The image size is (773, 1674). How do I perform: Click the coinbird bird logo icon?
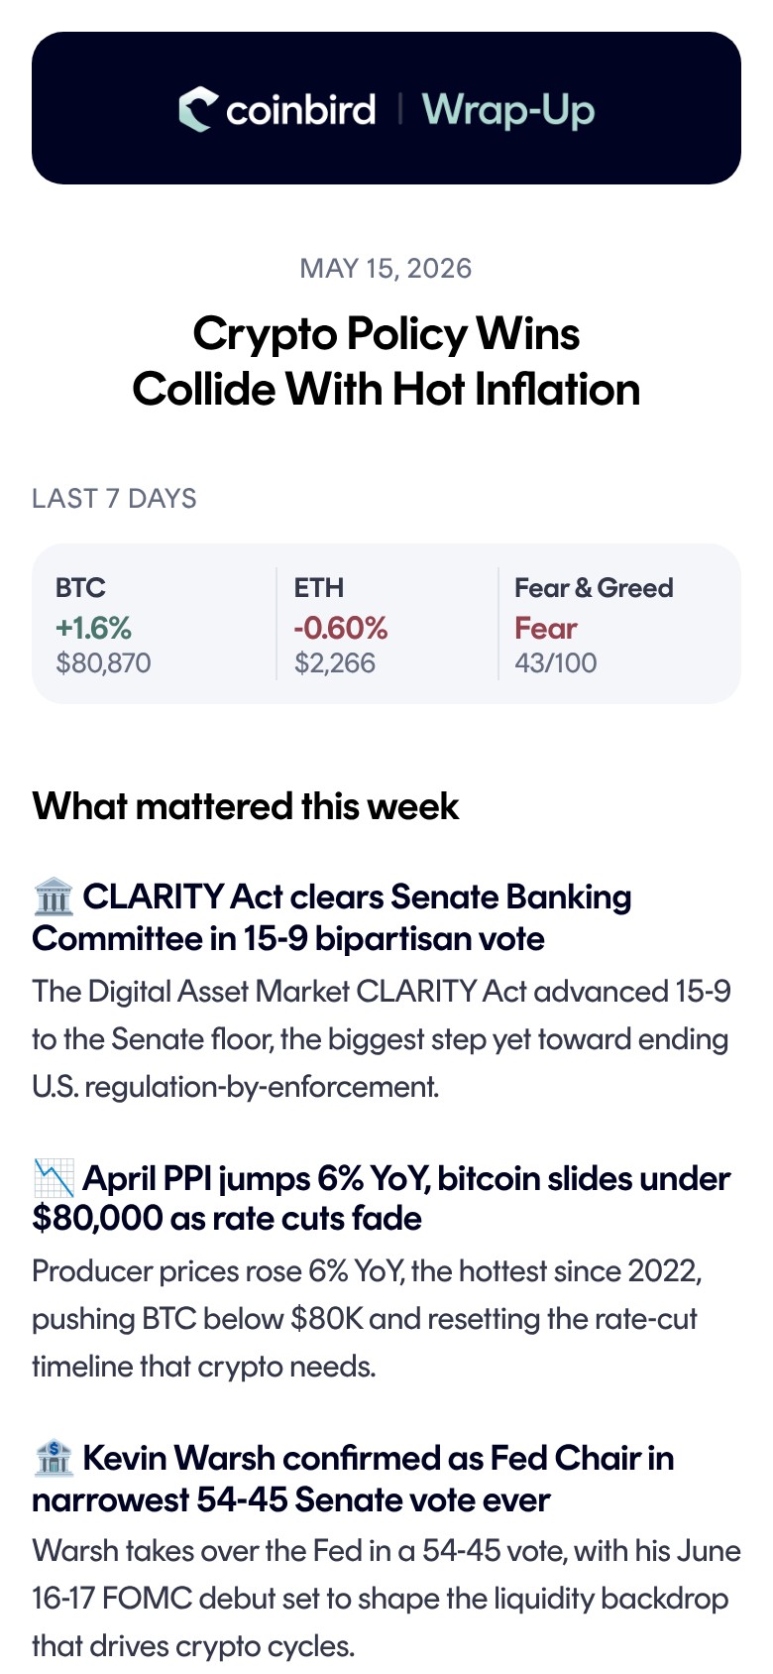(197, 109)
